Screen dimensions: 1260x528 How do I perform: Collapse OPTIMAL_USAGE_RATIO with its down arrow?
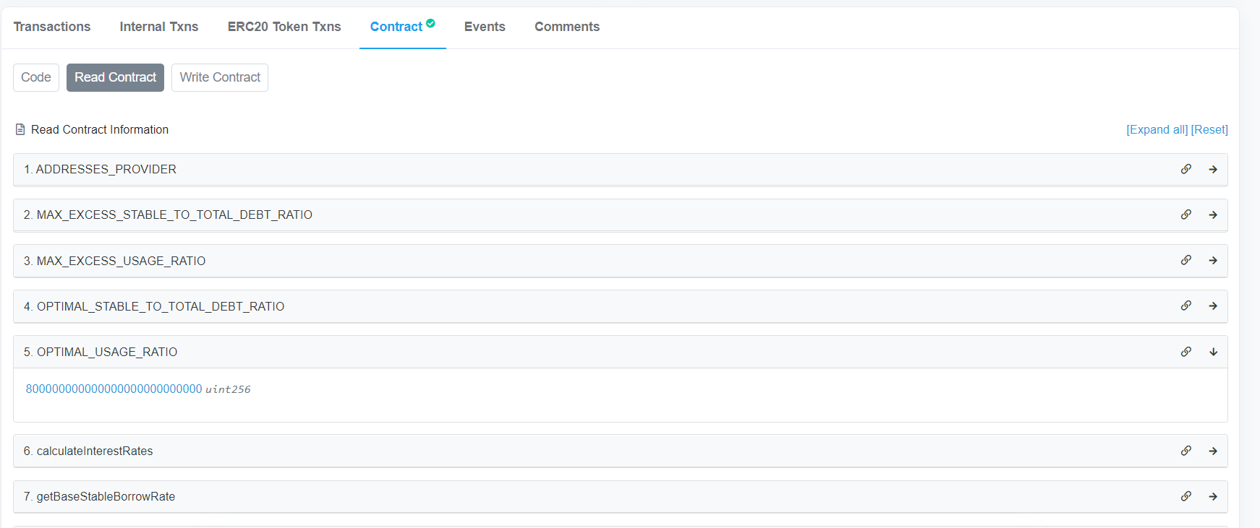coord(1213,352)
